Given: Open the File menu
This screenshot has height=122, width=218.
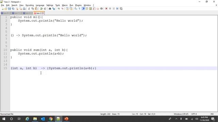Looking at the screenshot, I should (x=2, y=5).
